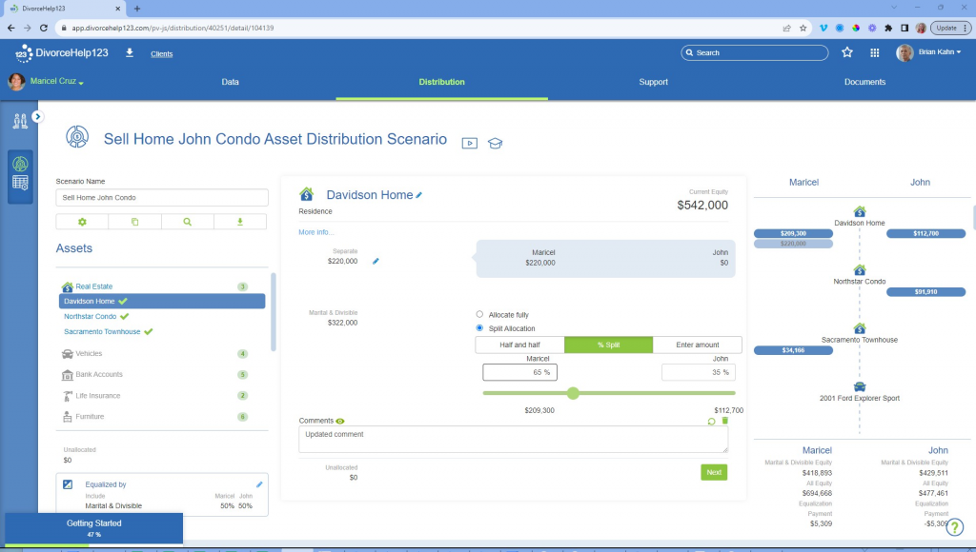Viewport: 976px width, 552px height.
Task: Choose the Half and half split option
Action: point(519,345)
